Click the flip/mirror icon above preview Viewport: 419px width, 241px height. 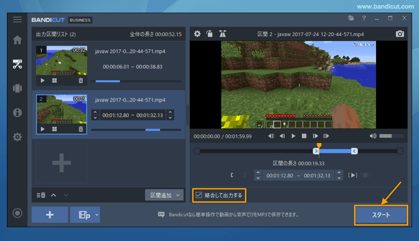(x=222, y=34)
